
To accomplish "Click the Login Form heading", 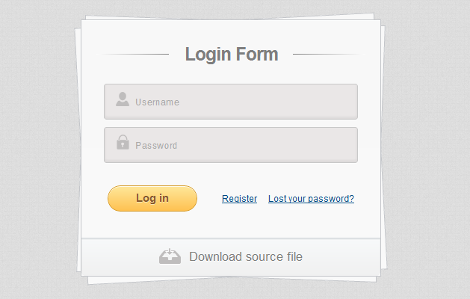I will [232, 54].
